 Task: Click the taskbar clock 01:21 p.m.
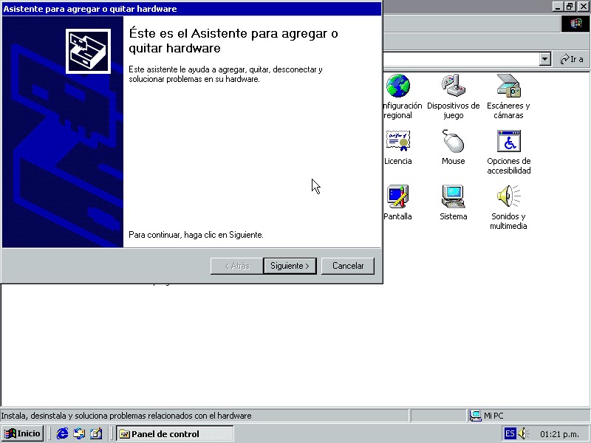click(559, 434)
